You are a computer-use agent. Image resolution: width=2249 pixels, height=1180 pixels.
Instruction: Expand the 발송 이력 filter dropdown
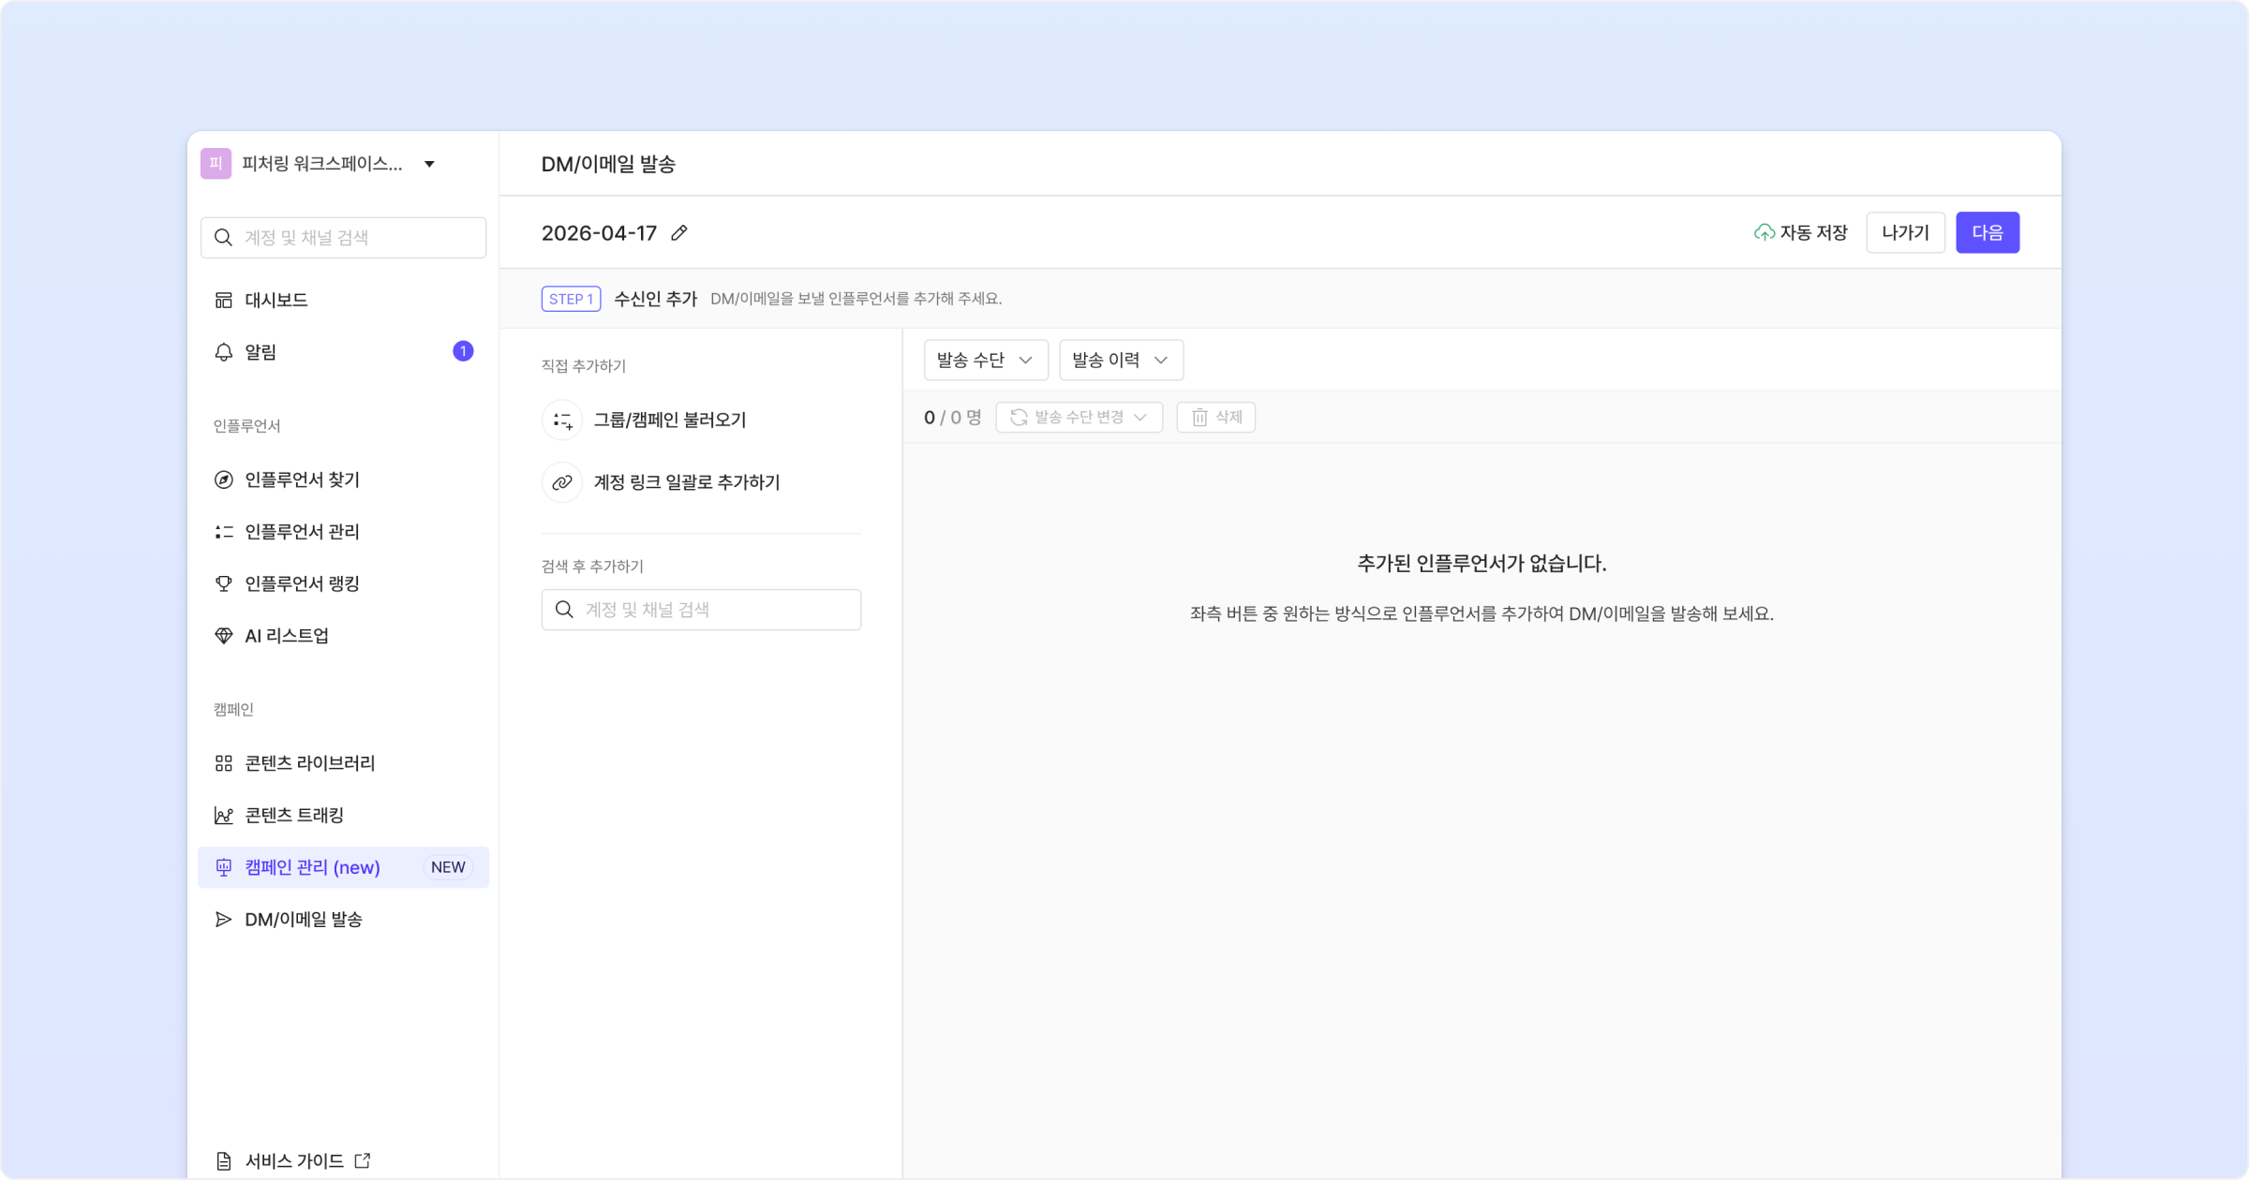click(x=1121, y=361)
